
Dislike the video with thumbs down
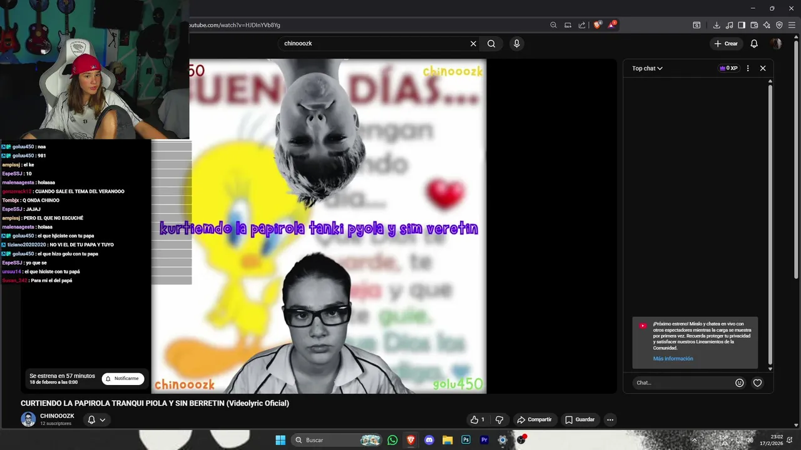(499, 419)
